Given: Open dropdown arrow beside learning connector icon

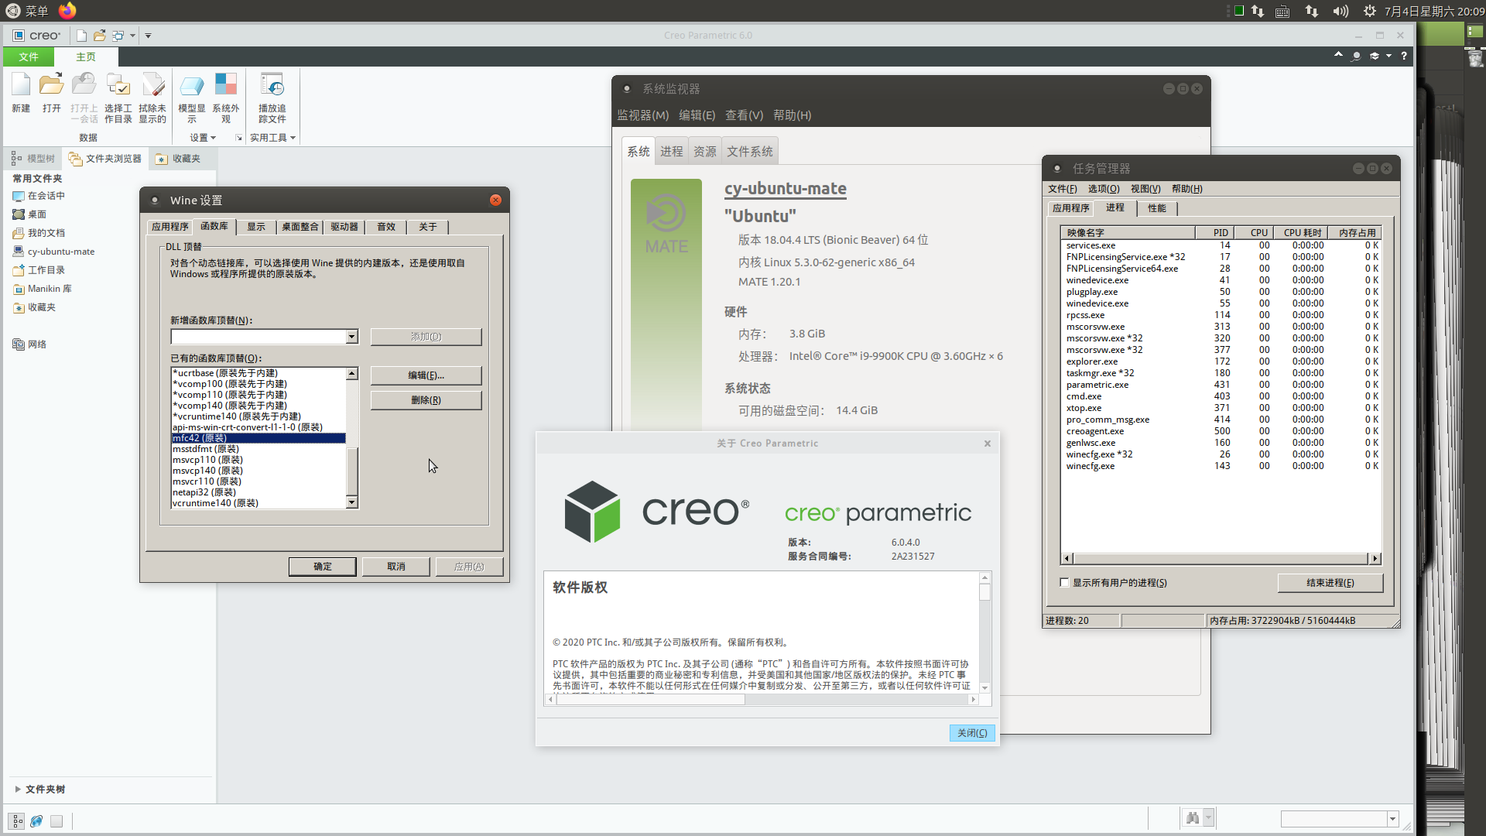Looking at the screenshot, I should pyautogui.click(x=1388, y=56).
